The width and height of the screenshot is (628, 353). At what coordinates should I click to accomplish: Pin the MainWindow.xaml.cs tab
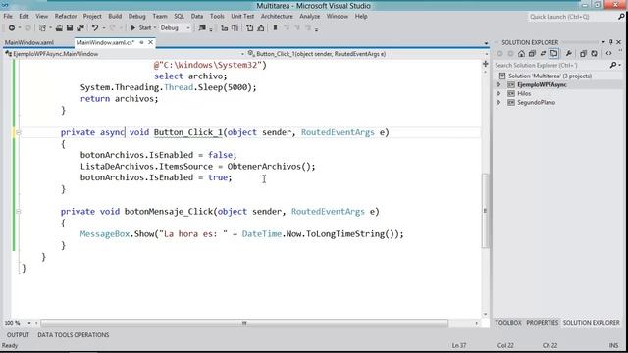click(141, 42)
